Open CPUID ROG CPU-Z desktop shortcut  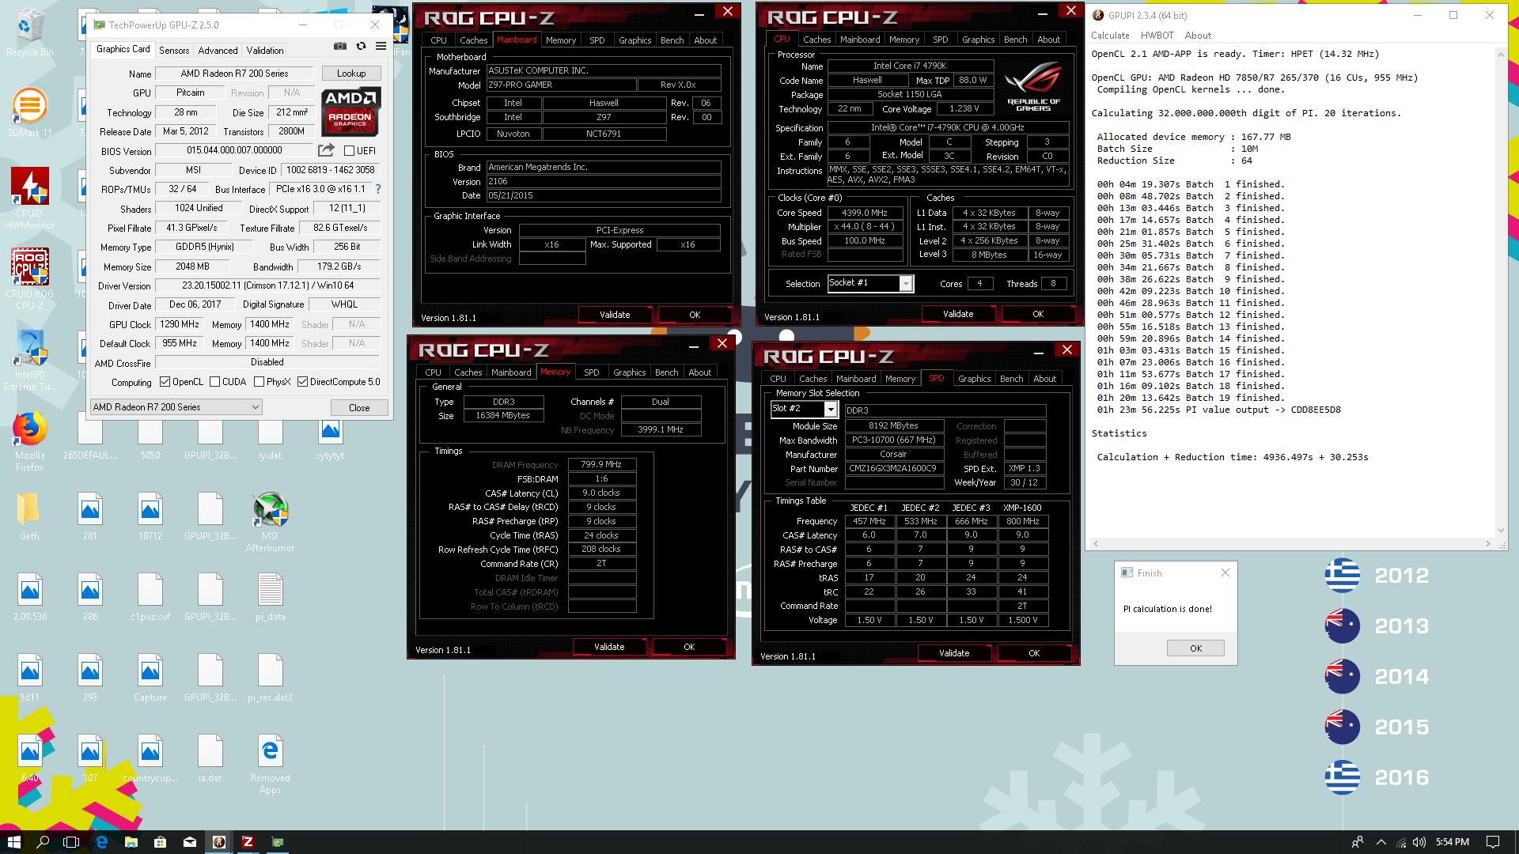(x=29, y=279)
